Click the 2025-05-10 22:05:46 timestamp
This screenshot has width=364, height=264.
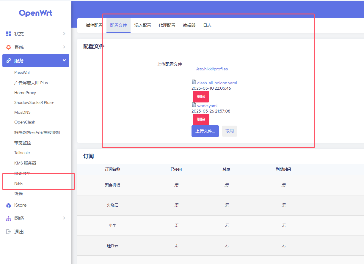[211, 88]
